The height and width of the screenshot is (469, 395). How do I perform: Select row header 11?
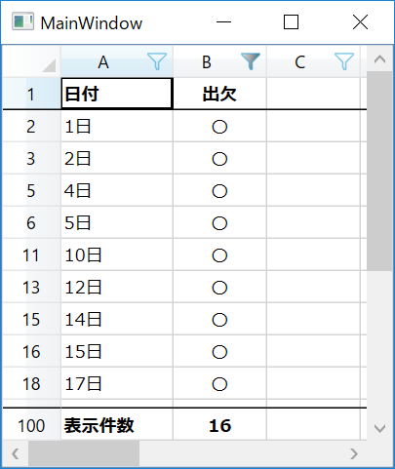click(x=31, y=254)
